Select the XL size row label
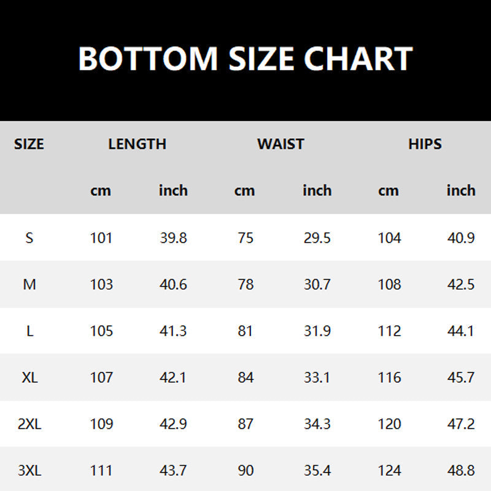The image size is (491, 491). (29, 377)
